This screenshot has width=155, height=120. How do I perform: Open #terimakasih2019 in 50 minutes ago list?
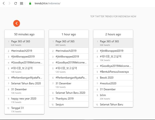pyautogui.click(x=22, y=51)
